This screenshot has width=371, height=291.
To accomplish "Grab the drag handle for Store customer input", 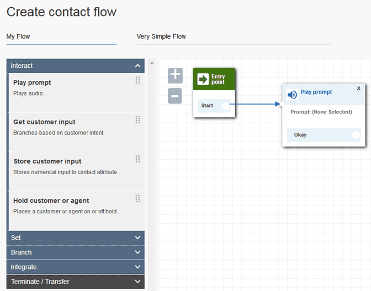I will pos(137,159).
